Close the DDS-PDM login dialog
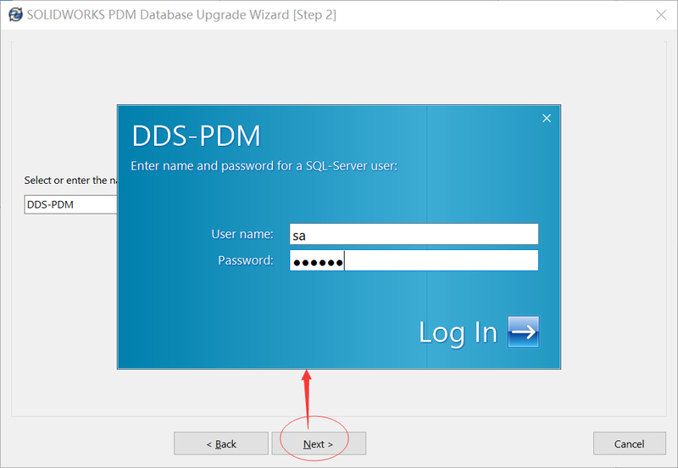This screenshot has height=468, width=678. (547, 118)
